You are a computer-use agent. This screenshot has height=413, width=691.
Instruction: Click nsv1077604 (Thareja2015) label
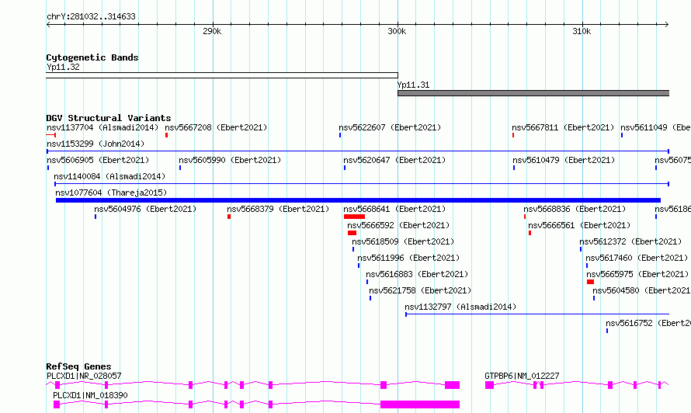click(x=111, y=193)
